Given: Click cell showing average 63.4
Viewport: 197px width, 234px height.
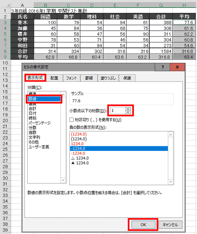Looking at the screenshot, I should click(x=184, y=57).
